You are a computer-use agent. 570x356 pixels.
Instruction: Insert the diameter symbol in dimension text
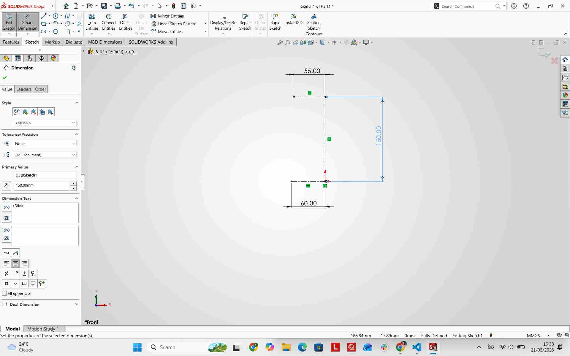[7, 274]
